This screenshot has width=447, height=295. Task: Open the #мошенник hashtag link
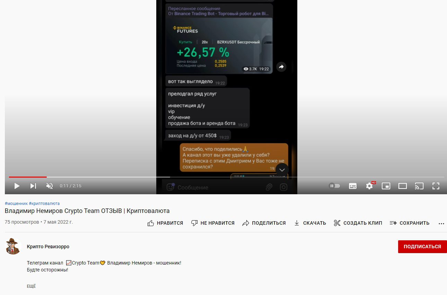click(x=16, y=204)
